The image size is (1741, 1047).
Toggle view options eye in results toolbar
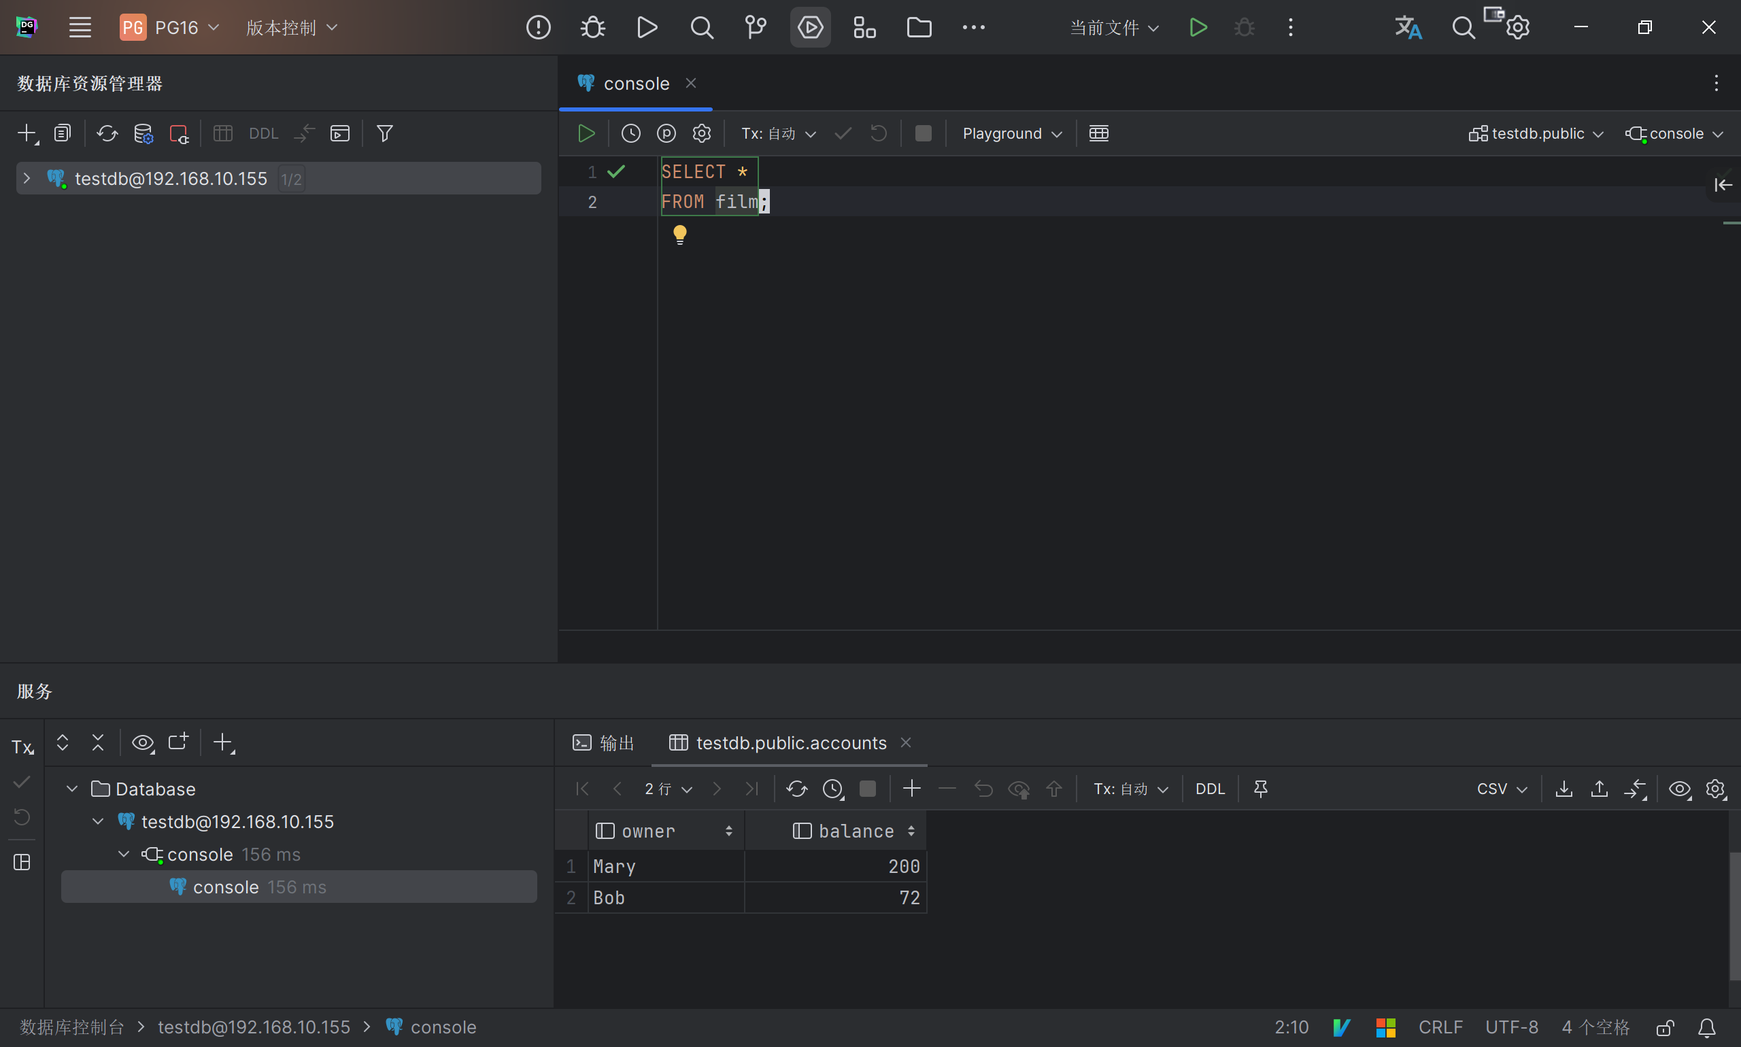[1680, 788]
